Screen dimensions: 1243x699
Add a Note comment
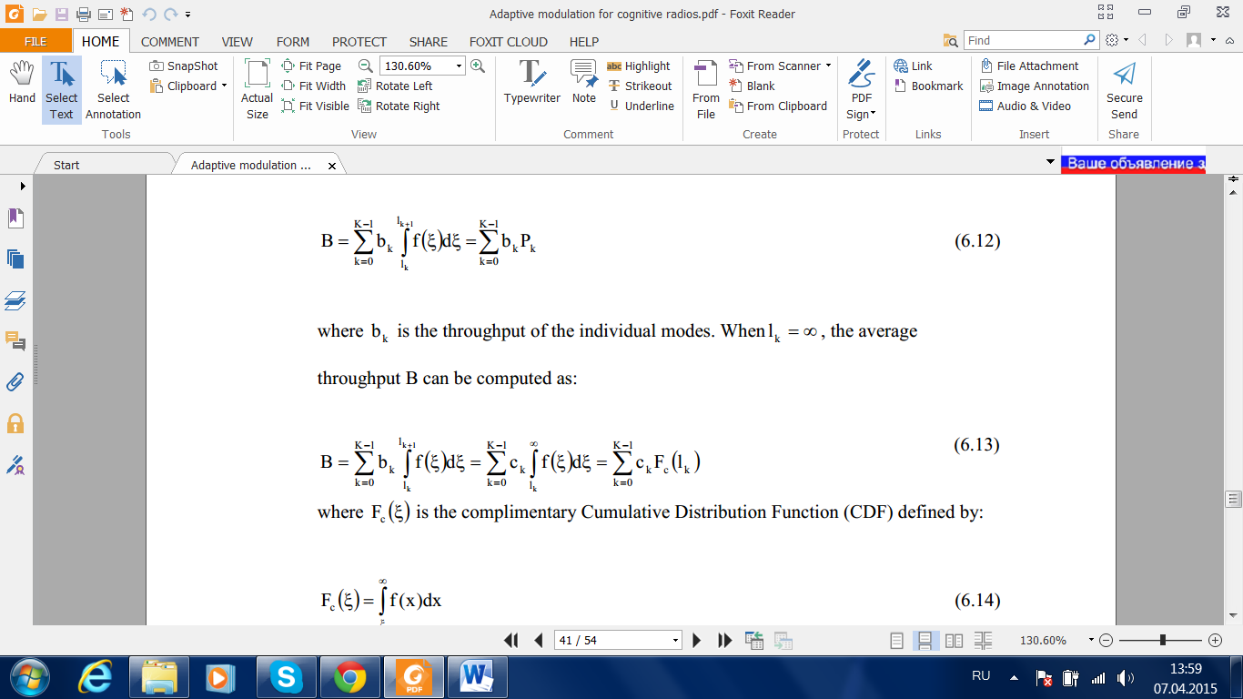click(584, 83)
